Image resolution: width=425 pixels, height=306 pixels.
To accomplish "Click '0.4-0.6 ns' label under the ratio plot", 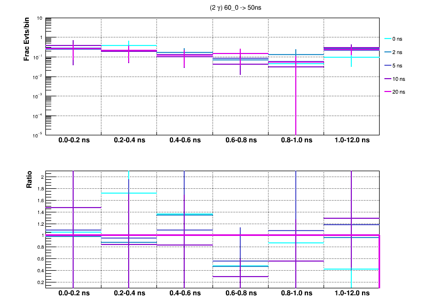I will tap(184, 294).
